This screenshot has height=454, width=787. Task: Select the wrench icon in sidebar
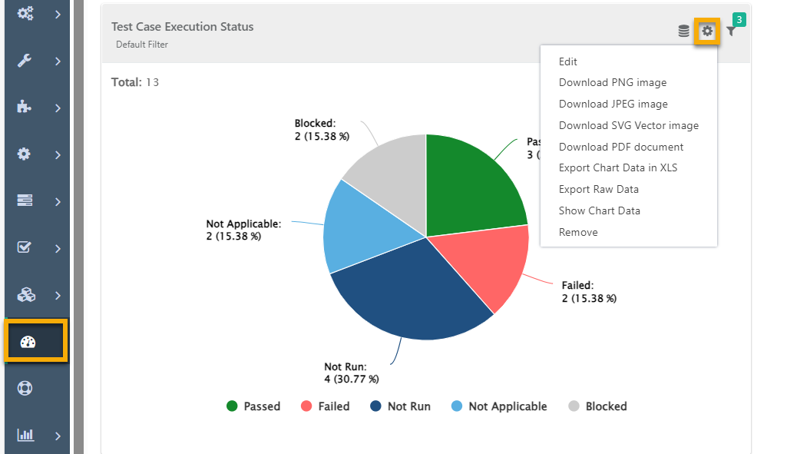tap(25, 61)
